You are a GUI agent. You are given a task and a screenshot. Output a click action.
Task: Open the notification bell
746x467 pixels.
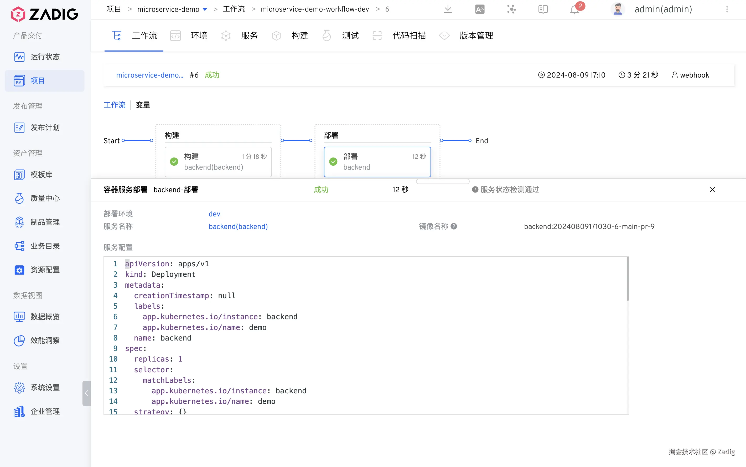click(x=574, y=9)
